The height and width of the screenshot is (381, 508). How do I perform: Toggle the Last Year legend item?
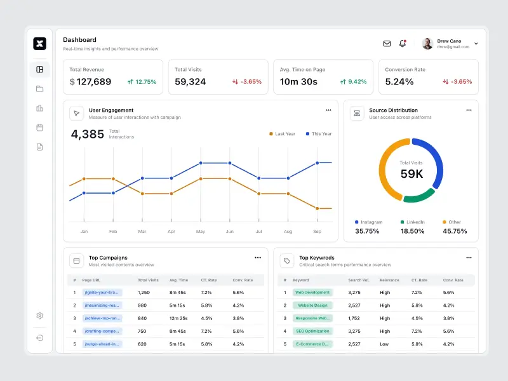tap(282, 134)
